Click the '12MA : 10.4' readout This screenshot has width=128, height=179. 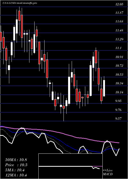[16, 175]
